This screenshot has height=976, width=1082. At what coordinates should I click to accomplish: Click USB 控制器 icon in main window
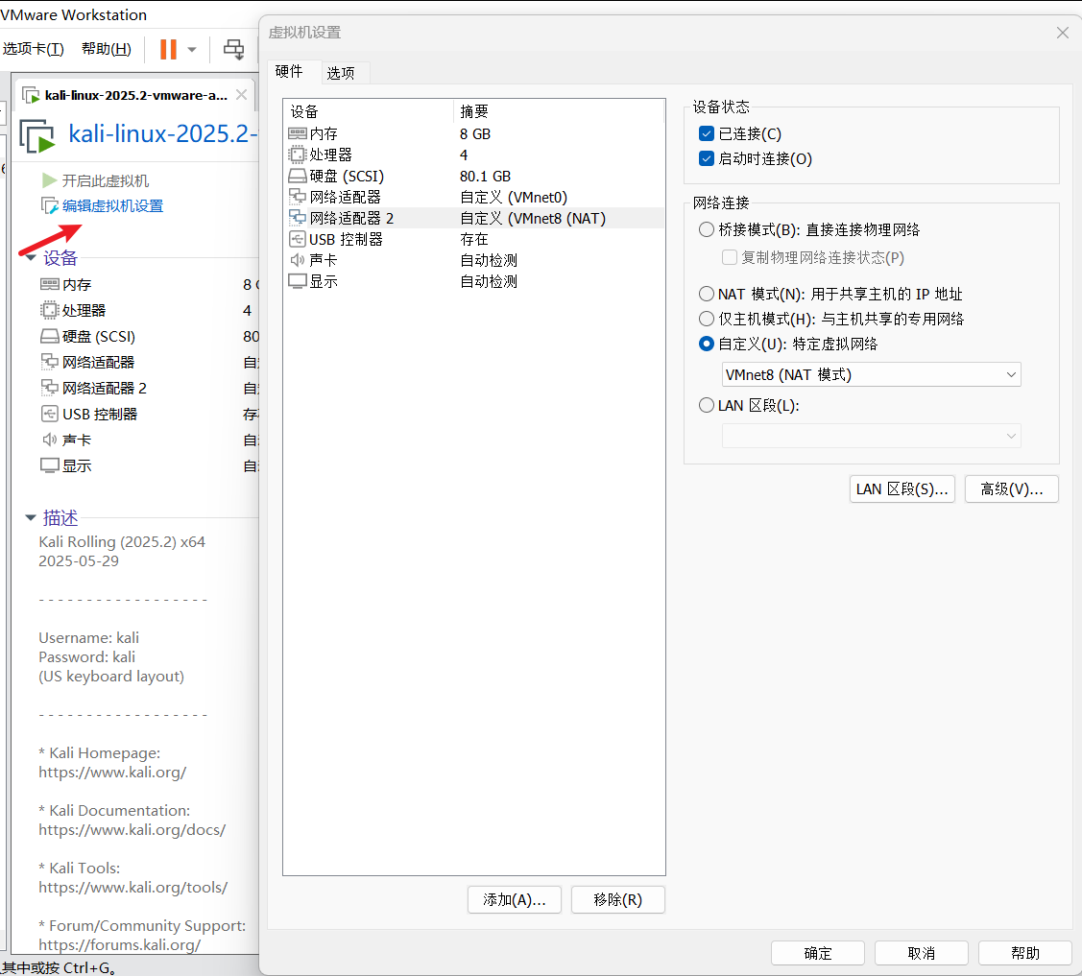(50, 414)
